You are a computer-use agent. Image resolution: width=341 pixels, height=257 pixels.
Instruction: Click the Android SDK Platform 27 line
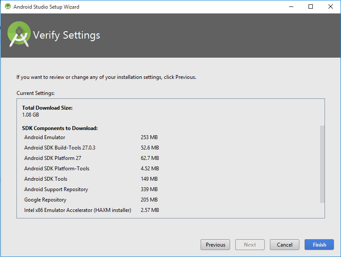click(x=52, y=158)
